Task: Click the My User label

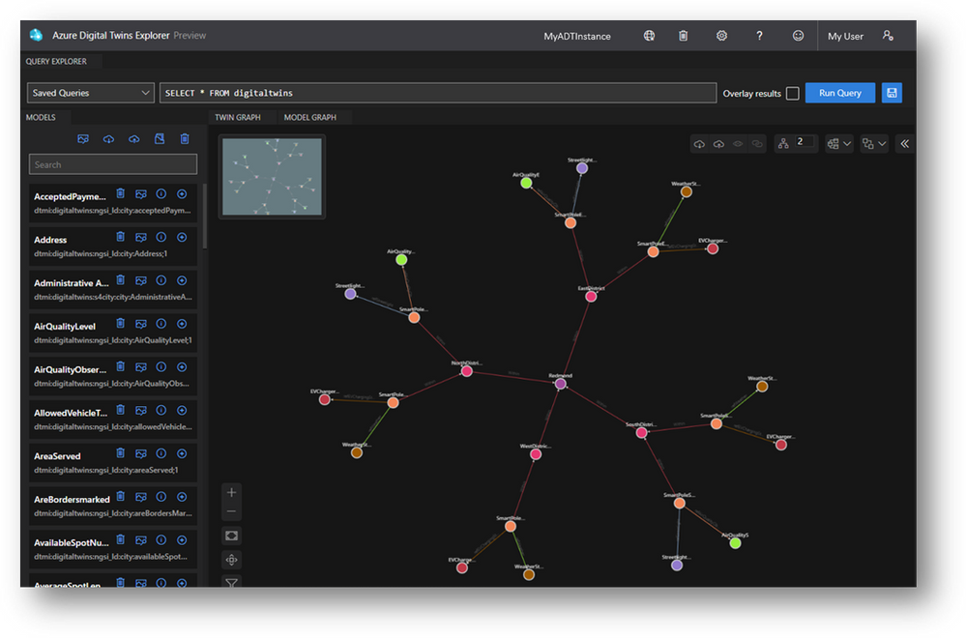Action: click(845, 37)
